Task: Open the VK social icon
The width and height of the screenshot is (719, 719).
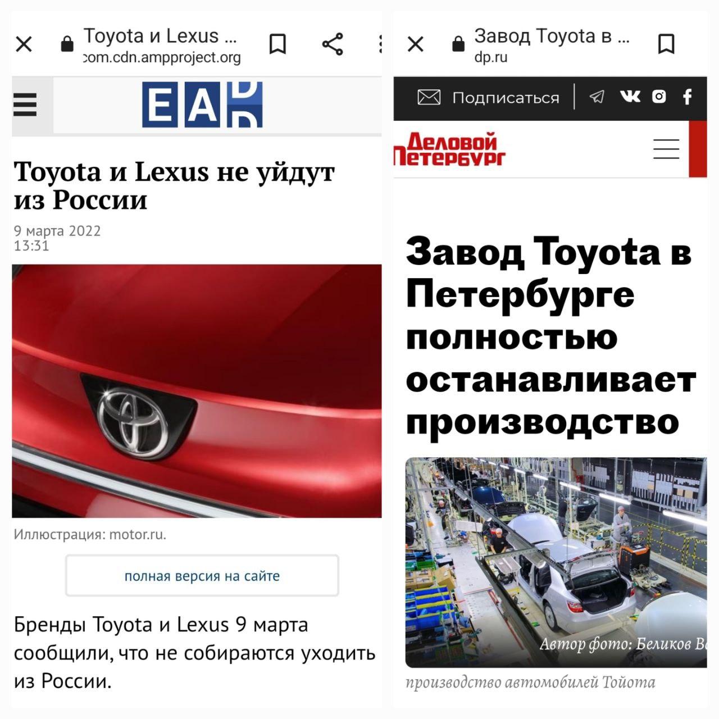Action: pyautogui.click(x=630, y=97)
